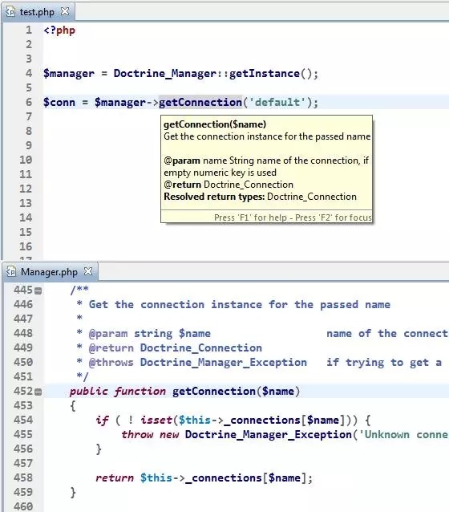Screen dimensions: 449x512
Task: Click the PHP file icon on the Manager.php tab
Action: [x=11, y=272]
